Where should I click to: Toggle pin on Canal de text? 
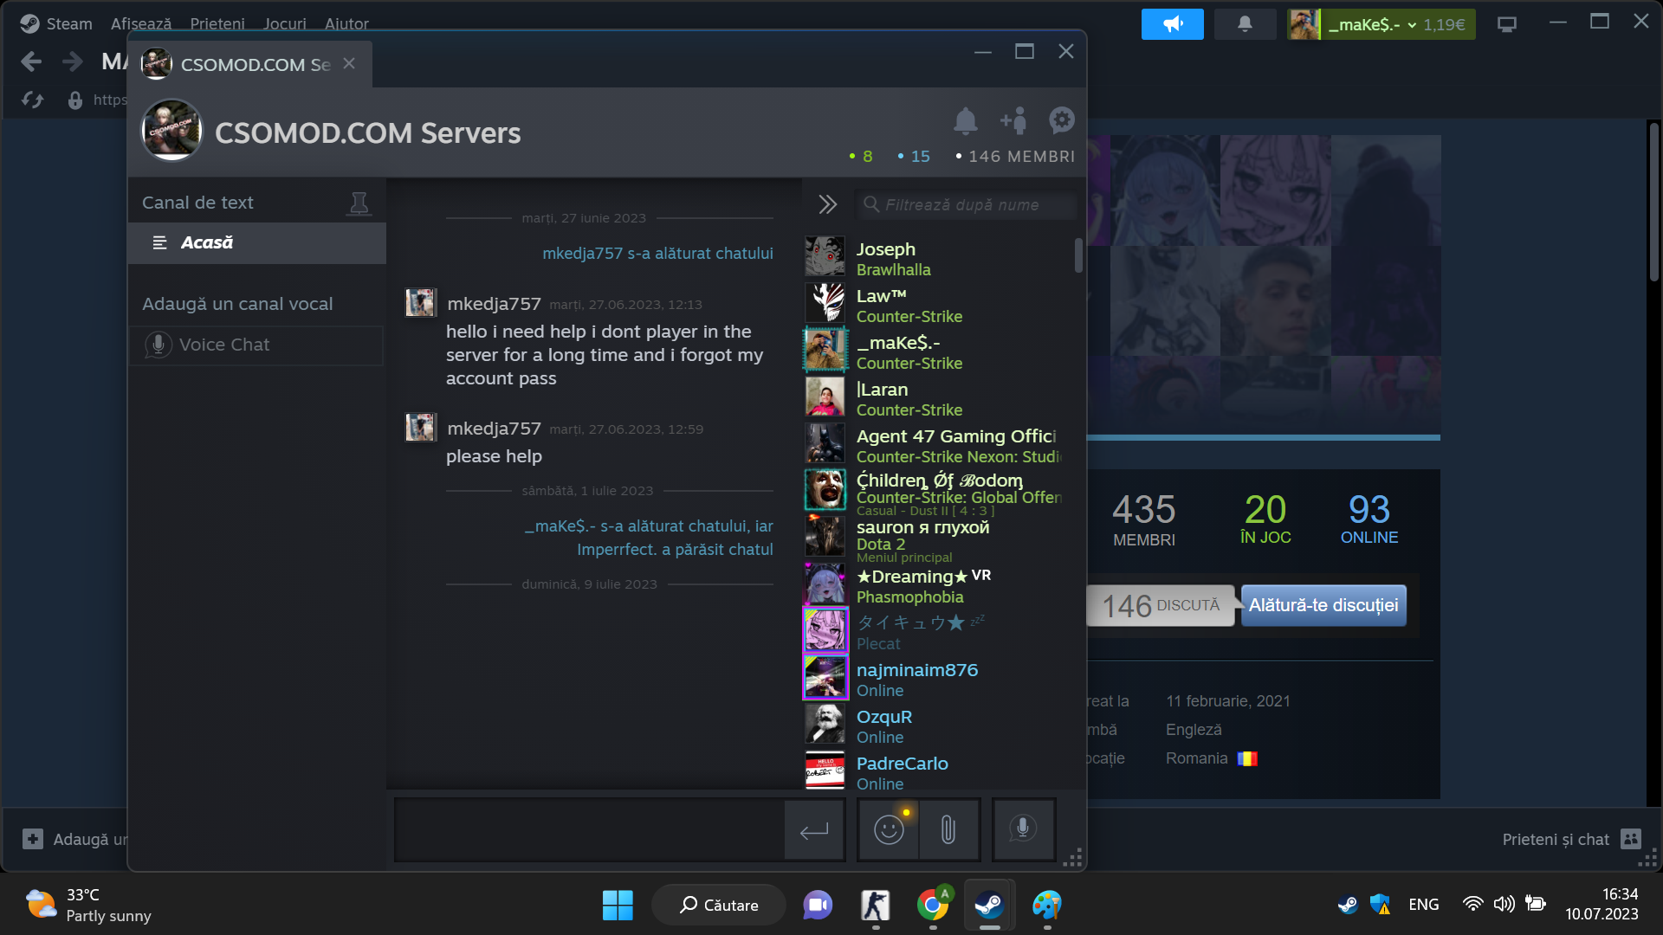tap(359, 203)
